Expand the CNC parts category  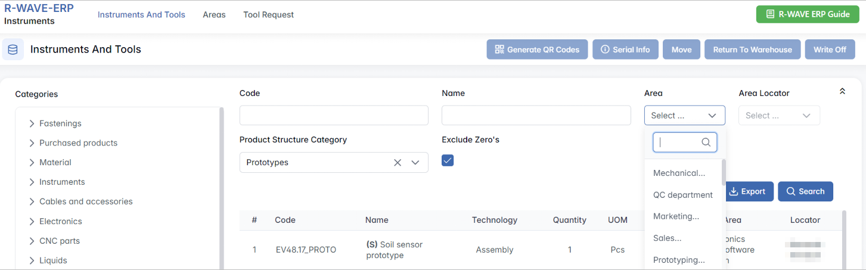pos(32,241)
